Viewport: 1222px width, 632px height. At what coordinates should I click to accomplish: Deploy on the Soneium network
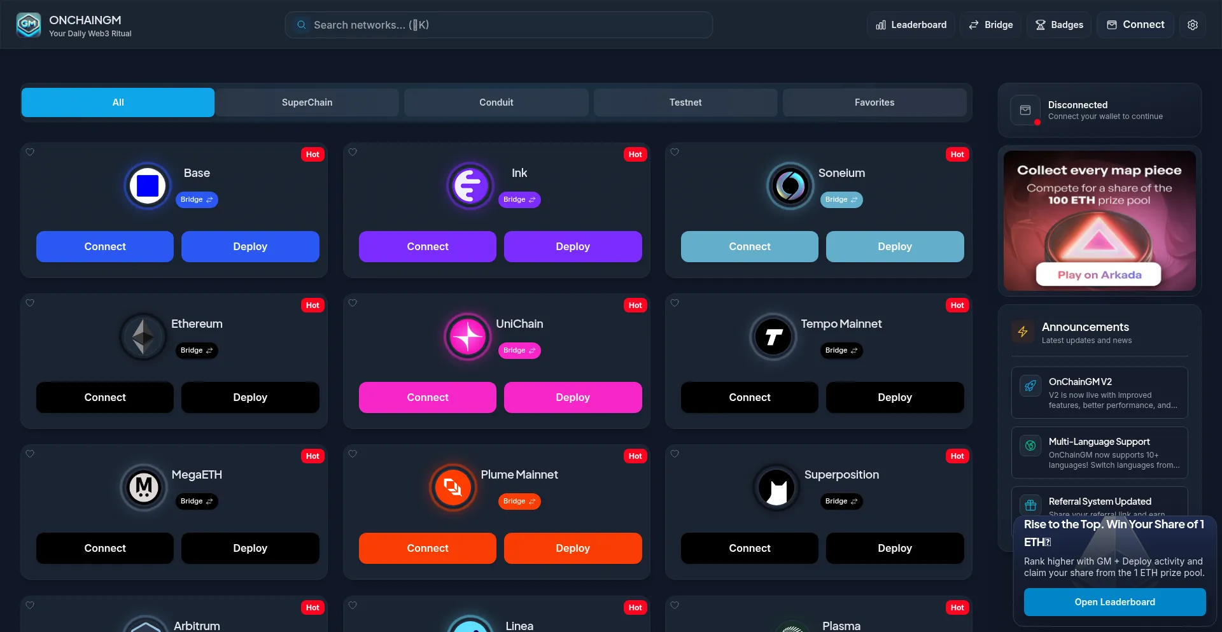tap(895, 247)
